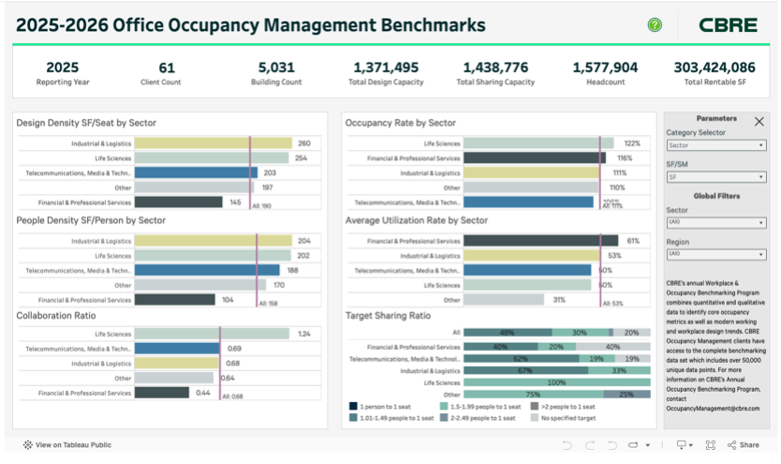The image size is (781, 464).
Task: Click the 1,577,904 Headcount value
Action: [605, 67]
